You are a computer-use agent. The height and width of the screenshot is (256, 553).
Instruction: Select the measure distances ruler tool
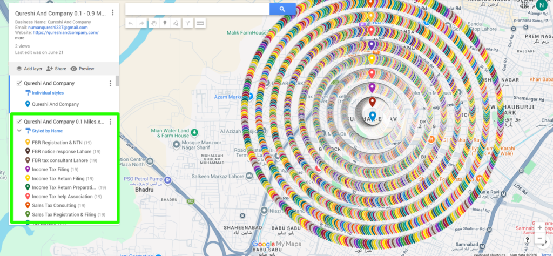click(x=200, y=23)
